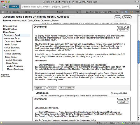Viewport: 140px width, 125px height.
Task: Click Total: 470 status text
Action: coord(114,123)
